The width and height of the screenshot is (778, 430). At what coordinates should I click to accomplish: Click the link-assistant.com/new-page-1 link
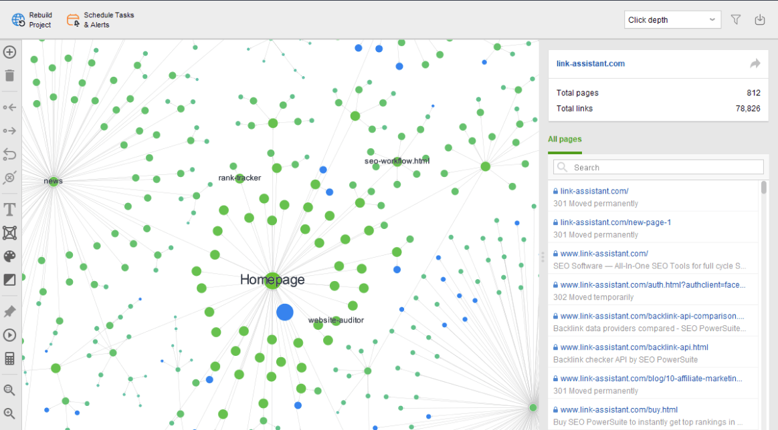[615, 222]
